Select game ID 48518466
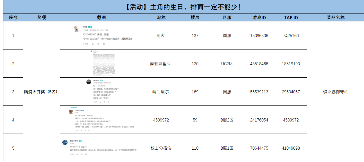The image size is (364, 162). tap(259, 64)
